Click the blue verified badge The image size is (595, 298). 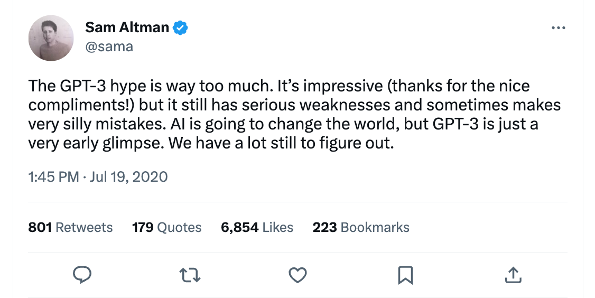[x=182, y=28]
